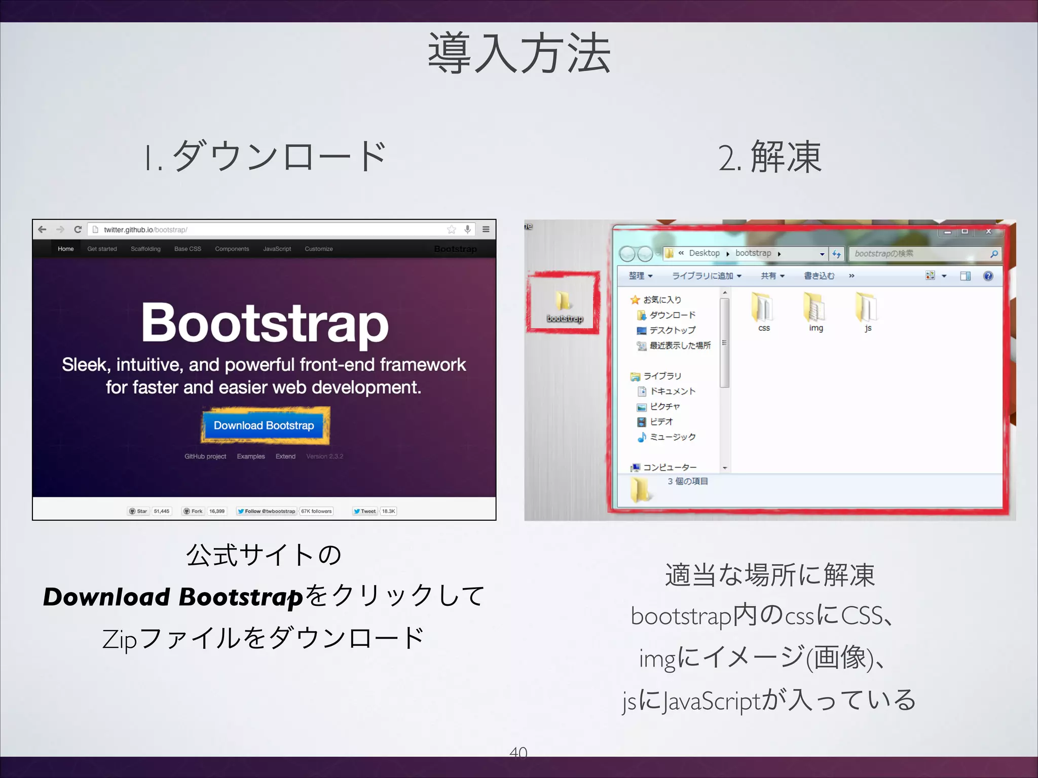Click Follow @twbootstrap button
Viewport: 1038px width, 778px height.
tap(267, 511)
